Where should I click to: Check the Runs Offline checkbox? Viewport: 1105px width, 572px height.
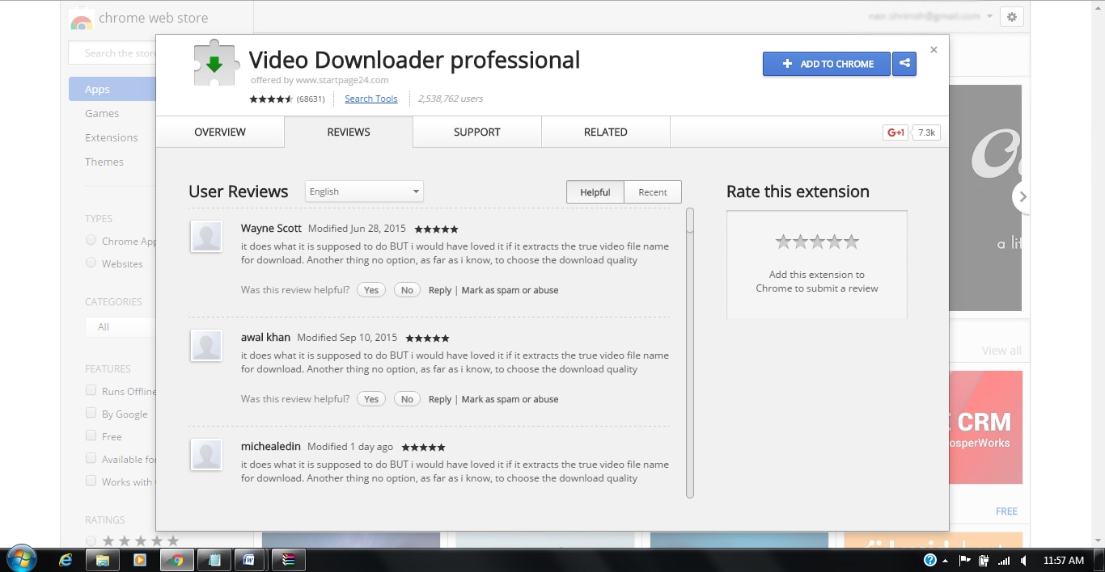[91, 390]
